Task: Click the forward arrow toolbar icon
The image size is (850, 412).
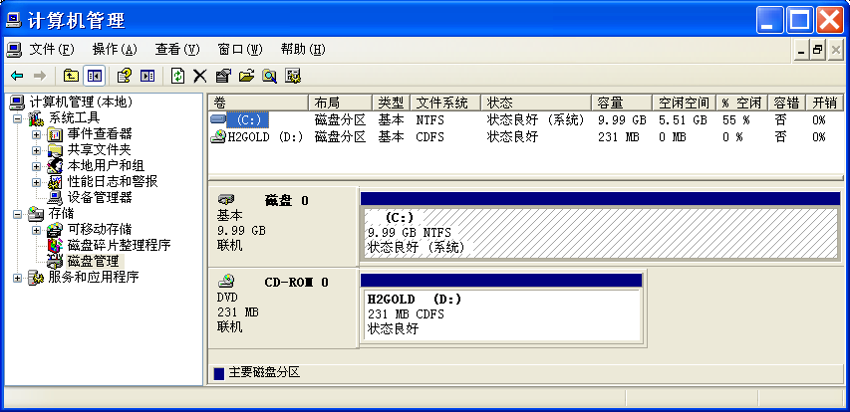Action: (x=40, y=76)
